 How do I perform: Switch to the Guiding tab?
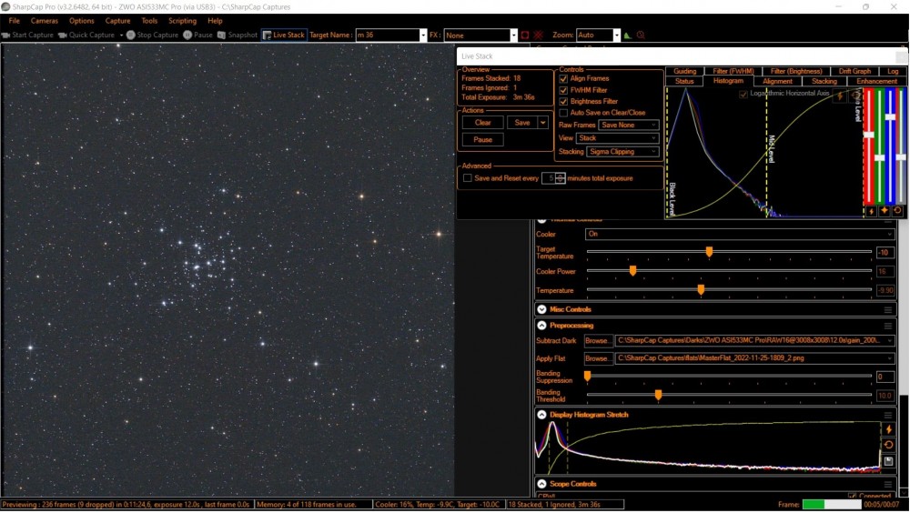point(685,71)
